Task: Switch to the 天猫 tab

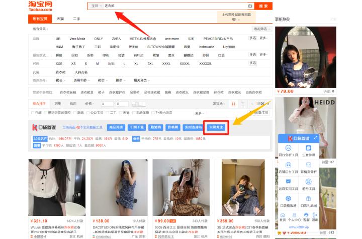Action: pyautogui.click(x=60, y=19)
